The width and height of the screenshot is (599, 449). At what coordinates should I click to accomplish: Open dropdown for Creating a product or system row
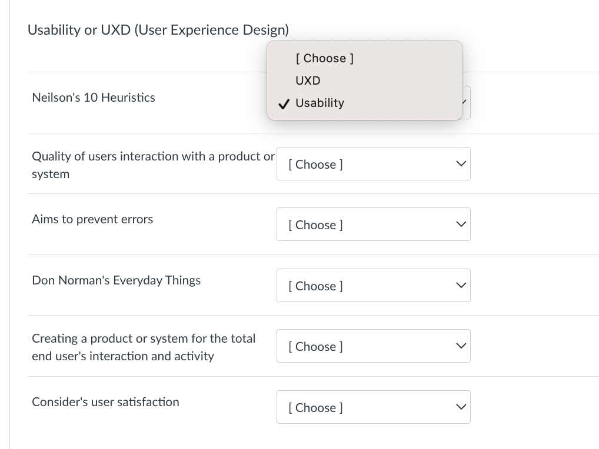click(x=374, y=346)
